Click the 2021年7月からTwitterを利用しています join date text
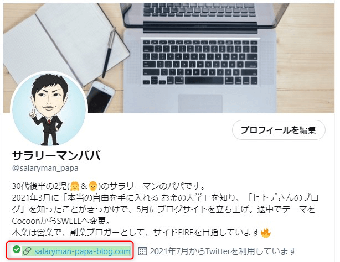340x262 pixels. coord(223,251)
